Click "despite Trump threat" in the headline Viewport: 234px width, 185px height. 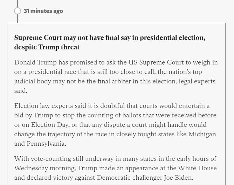[47, 47]
